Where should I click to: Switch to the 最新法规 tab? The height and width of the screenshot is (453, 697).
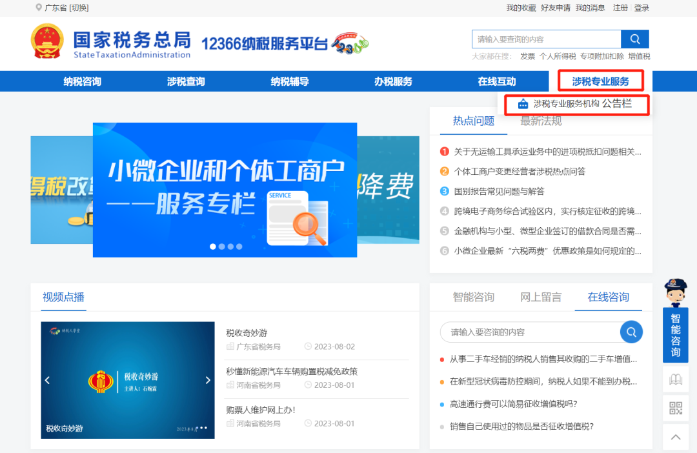(541, 121)
